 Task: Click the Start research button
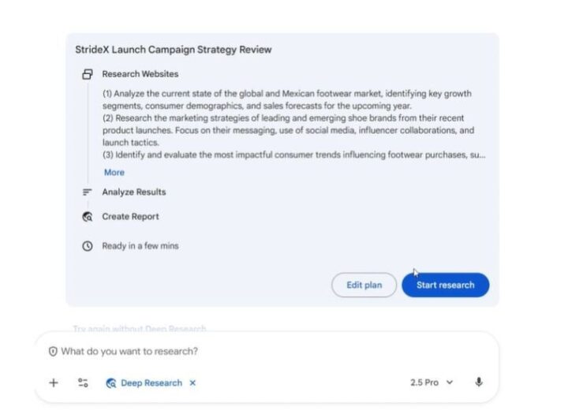[x=445, y=285]
